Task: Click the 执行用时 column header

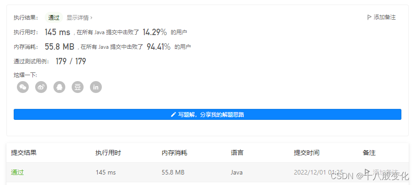Action: pyautogui.click(x=108, y=153)
